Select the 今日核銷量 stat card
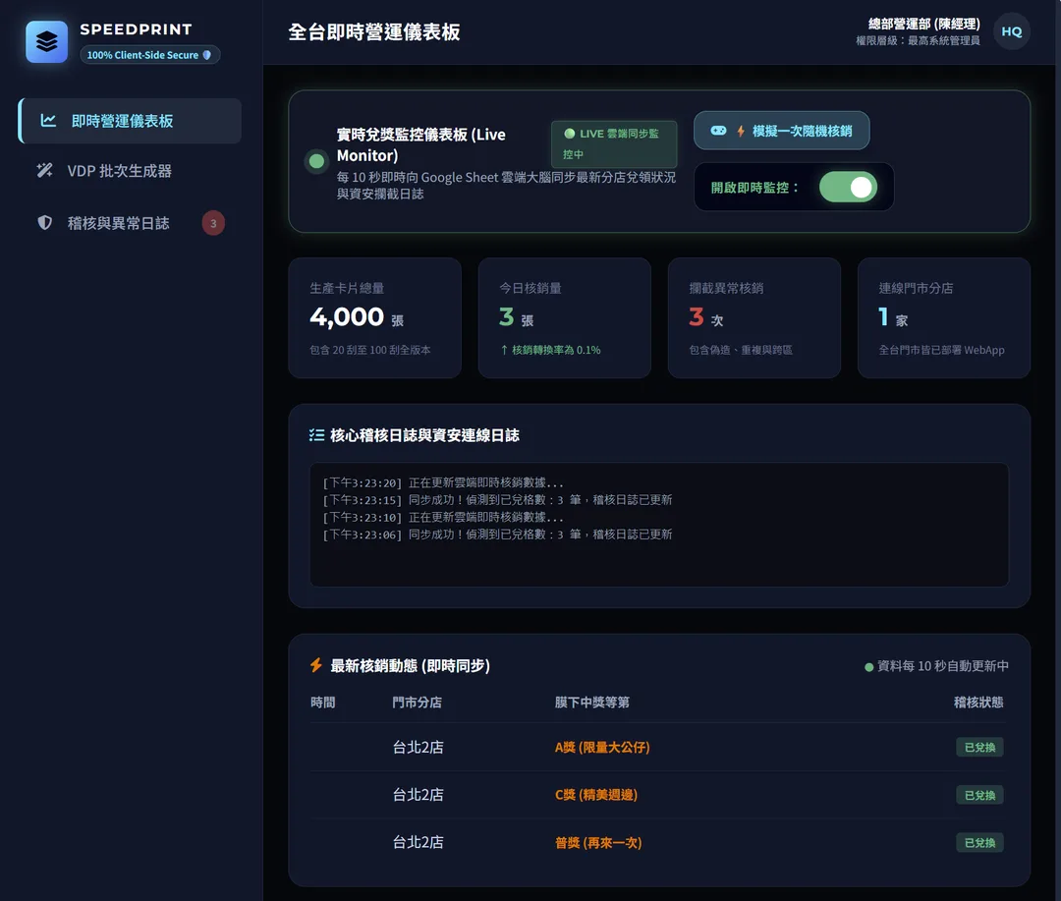The height and width of the screenshot is (901, 1061). click(x=564, y=317)
